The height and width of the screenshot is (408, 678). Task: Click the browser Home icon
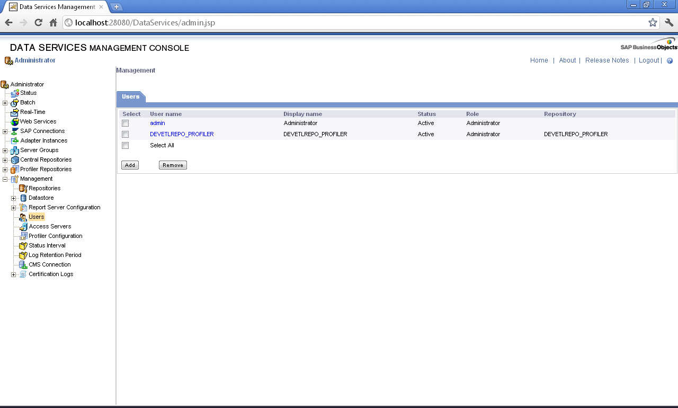(x=53, y=22)
